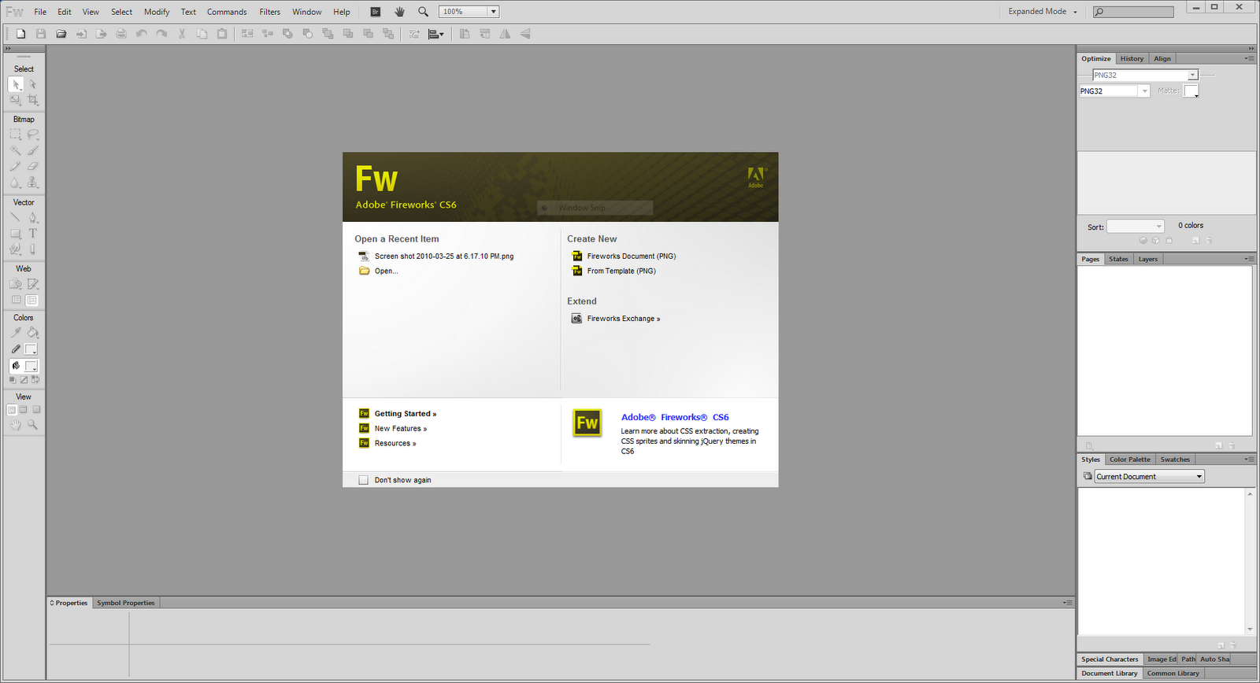This screenshot has width=1260, height=683.
Task: Check the Don't show again box
Action: pyautogui.click(x=363, y=480)
